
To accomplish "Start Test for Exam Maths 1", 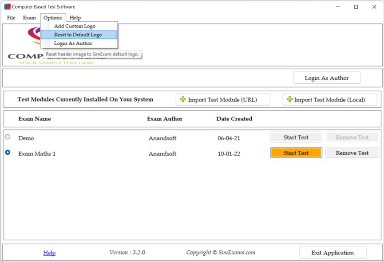I will coord(296,153).
